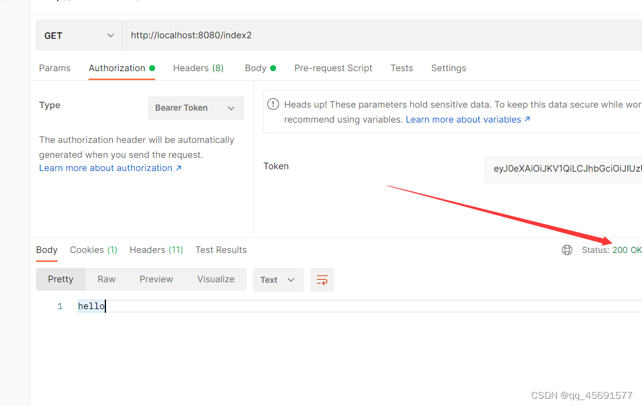Click the warning icon in the Heads up banner
Image resolution: width=642 pixels, height=406 pixels.
273,104
